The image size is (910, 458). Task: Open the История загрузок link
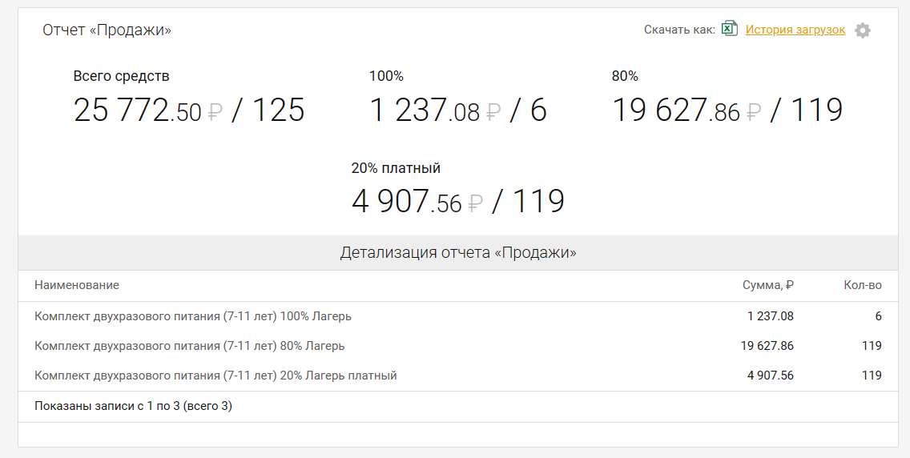795,30
